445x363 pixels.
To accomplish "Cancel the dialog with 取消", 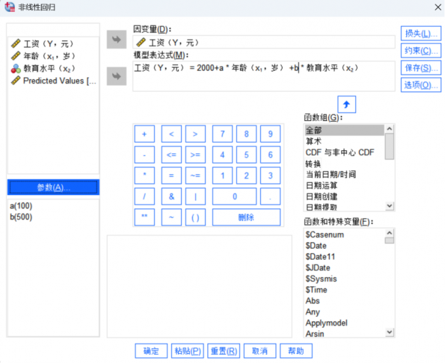I will point(260,351).
